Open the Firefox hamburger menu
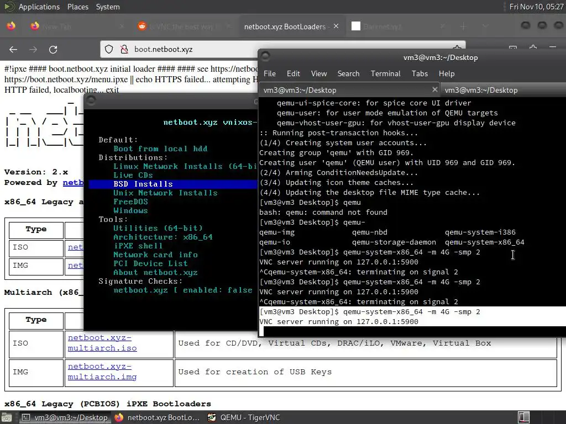The width and height of the screenshot is (566, 424). [553, 47]
